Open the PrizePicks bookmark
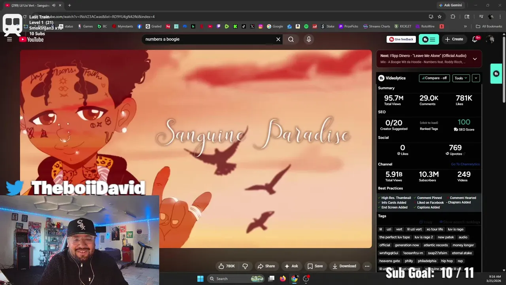506x285 pixels. click(348, 27)
